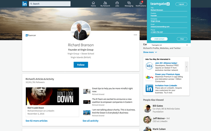Screen dimensions: 211x131
Task: Click Virgin Group under the headline
Action: point(73,54)
